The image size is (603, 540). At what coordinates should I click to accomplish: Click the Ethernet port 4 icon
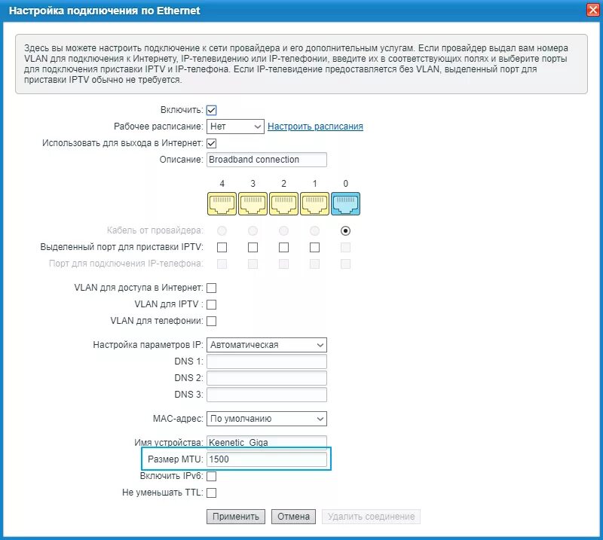[222, 203]
